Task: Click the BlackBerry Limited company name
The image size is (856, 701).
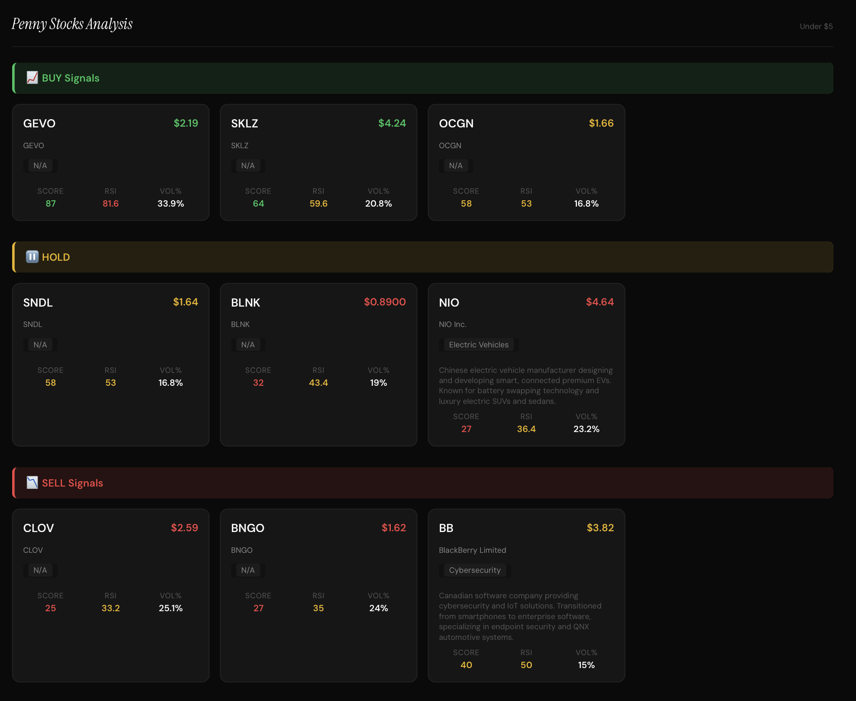Action: (472, 550)
